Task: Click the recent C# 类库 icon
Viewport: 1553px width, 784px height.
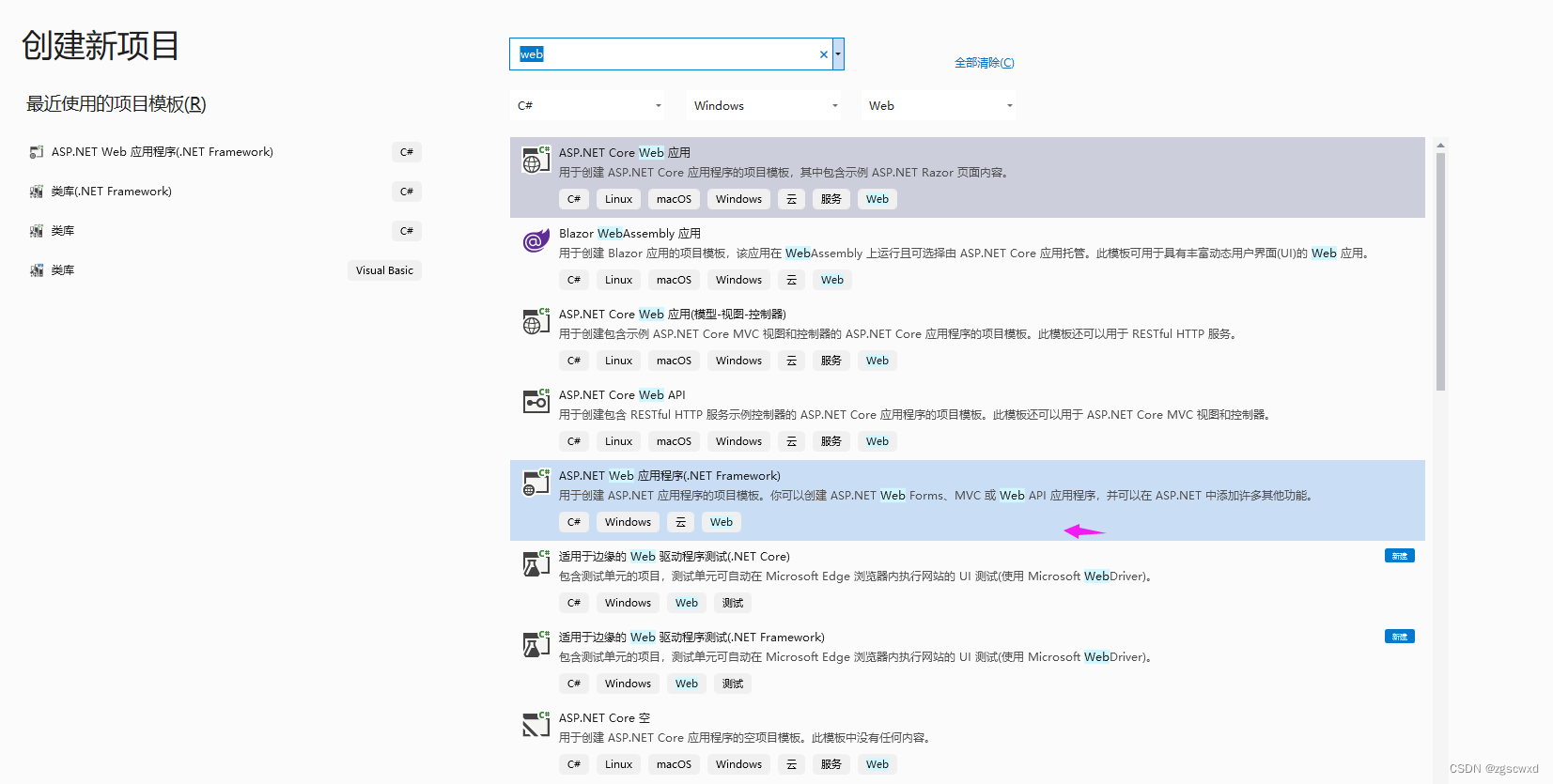Action: pos(37,231)
